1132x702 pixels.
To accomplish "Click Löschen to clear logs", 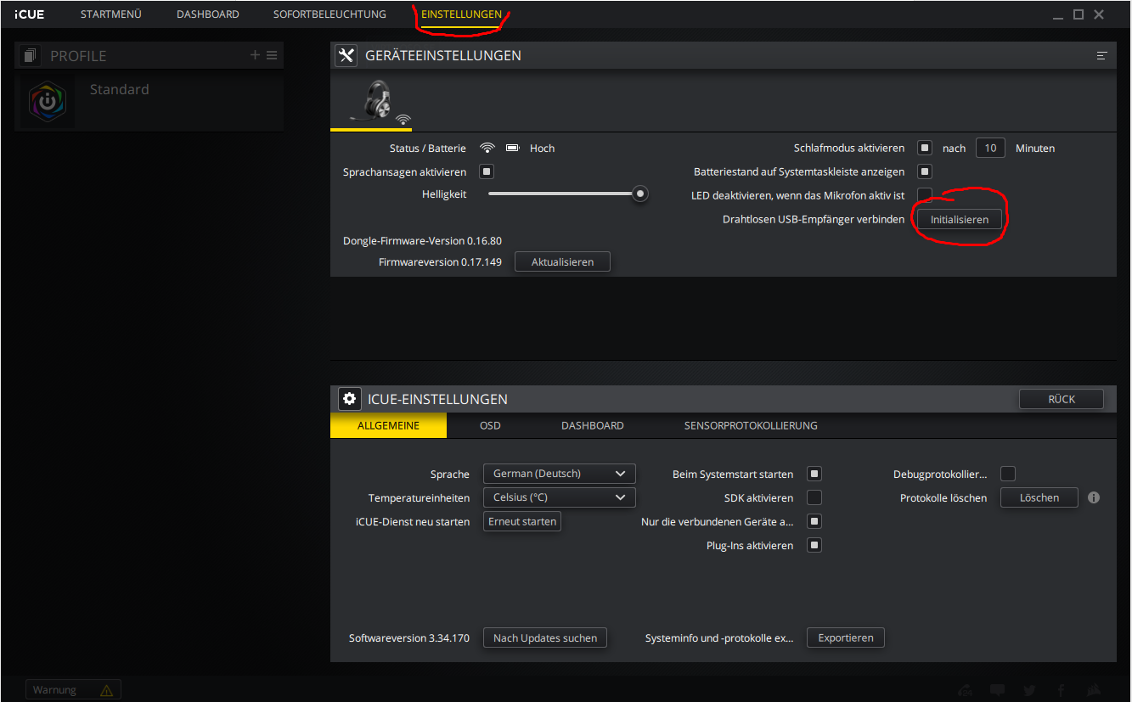I will 1039,497.
